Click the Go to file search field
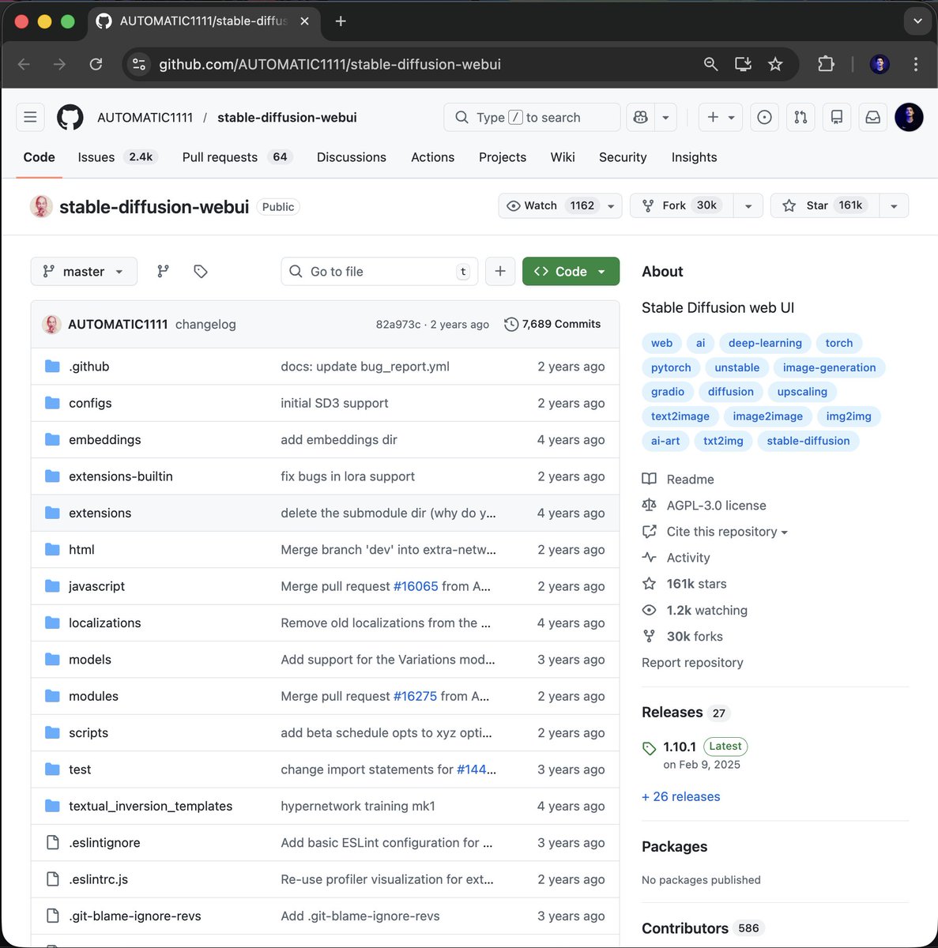Image resolution: width=938 pixels, height=948 pixels. click(x=379, y=271)
